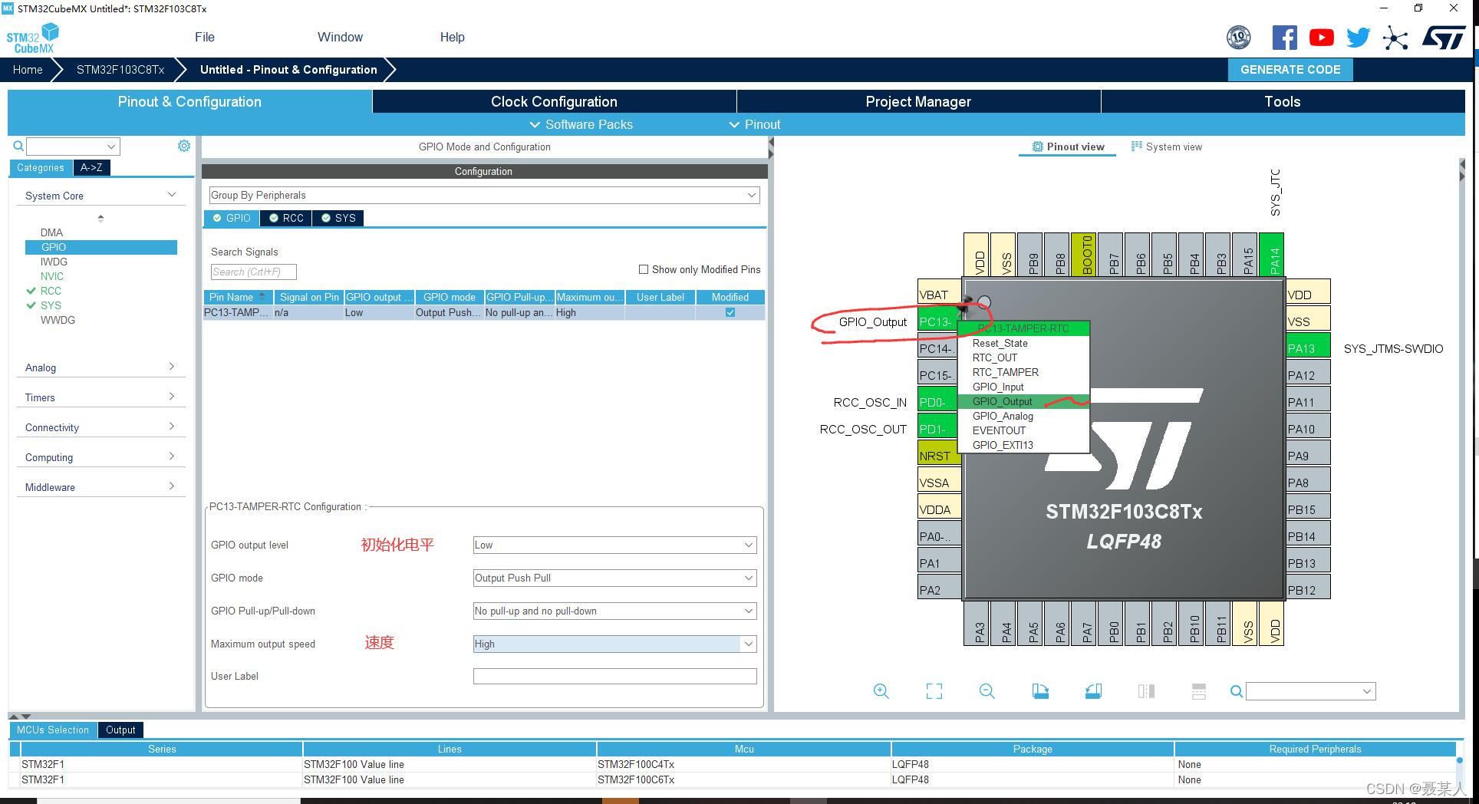Click GENERATE CODE button
Image resolution: width=1479 pixels, height=804 pixels.
[x=1290, y=69]
